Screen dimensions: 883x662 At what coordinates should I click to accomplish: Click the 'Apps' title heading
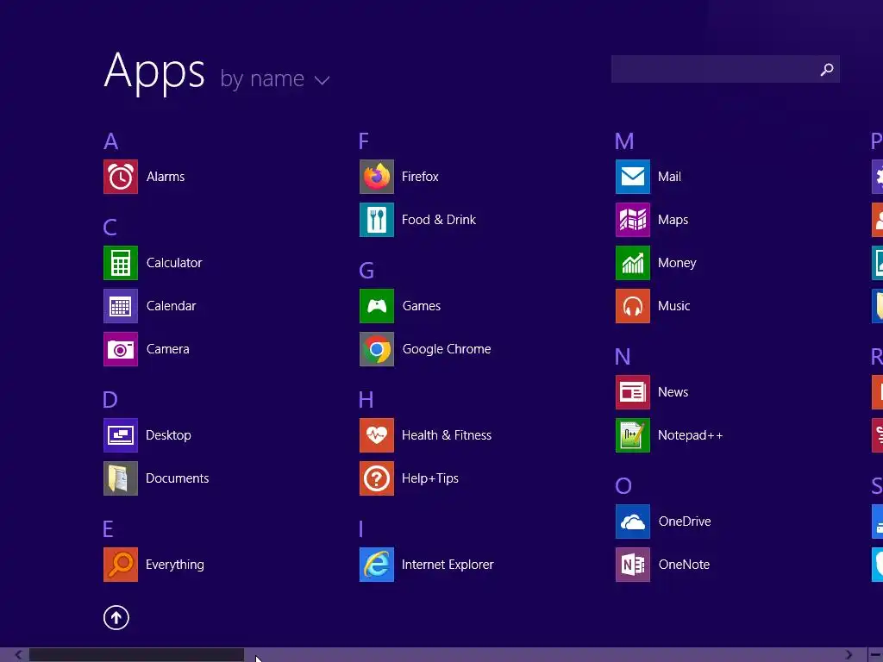click(154, 72)
